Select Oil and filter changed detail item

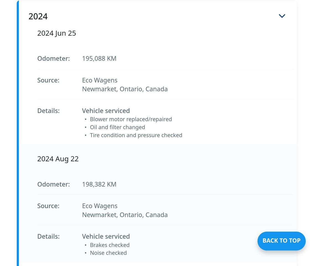[x=117, y=127]
